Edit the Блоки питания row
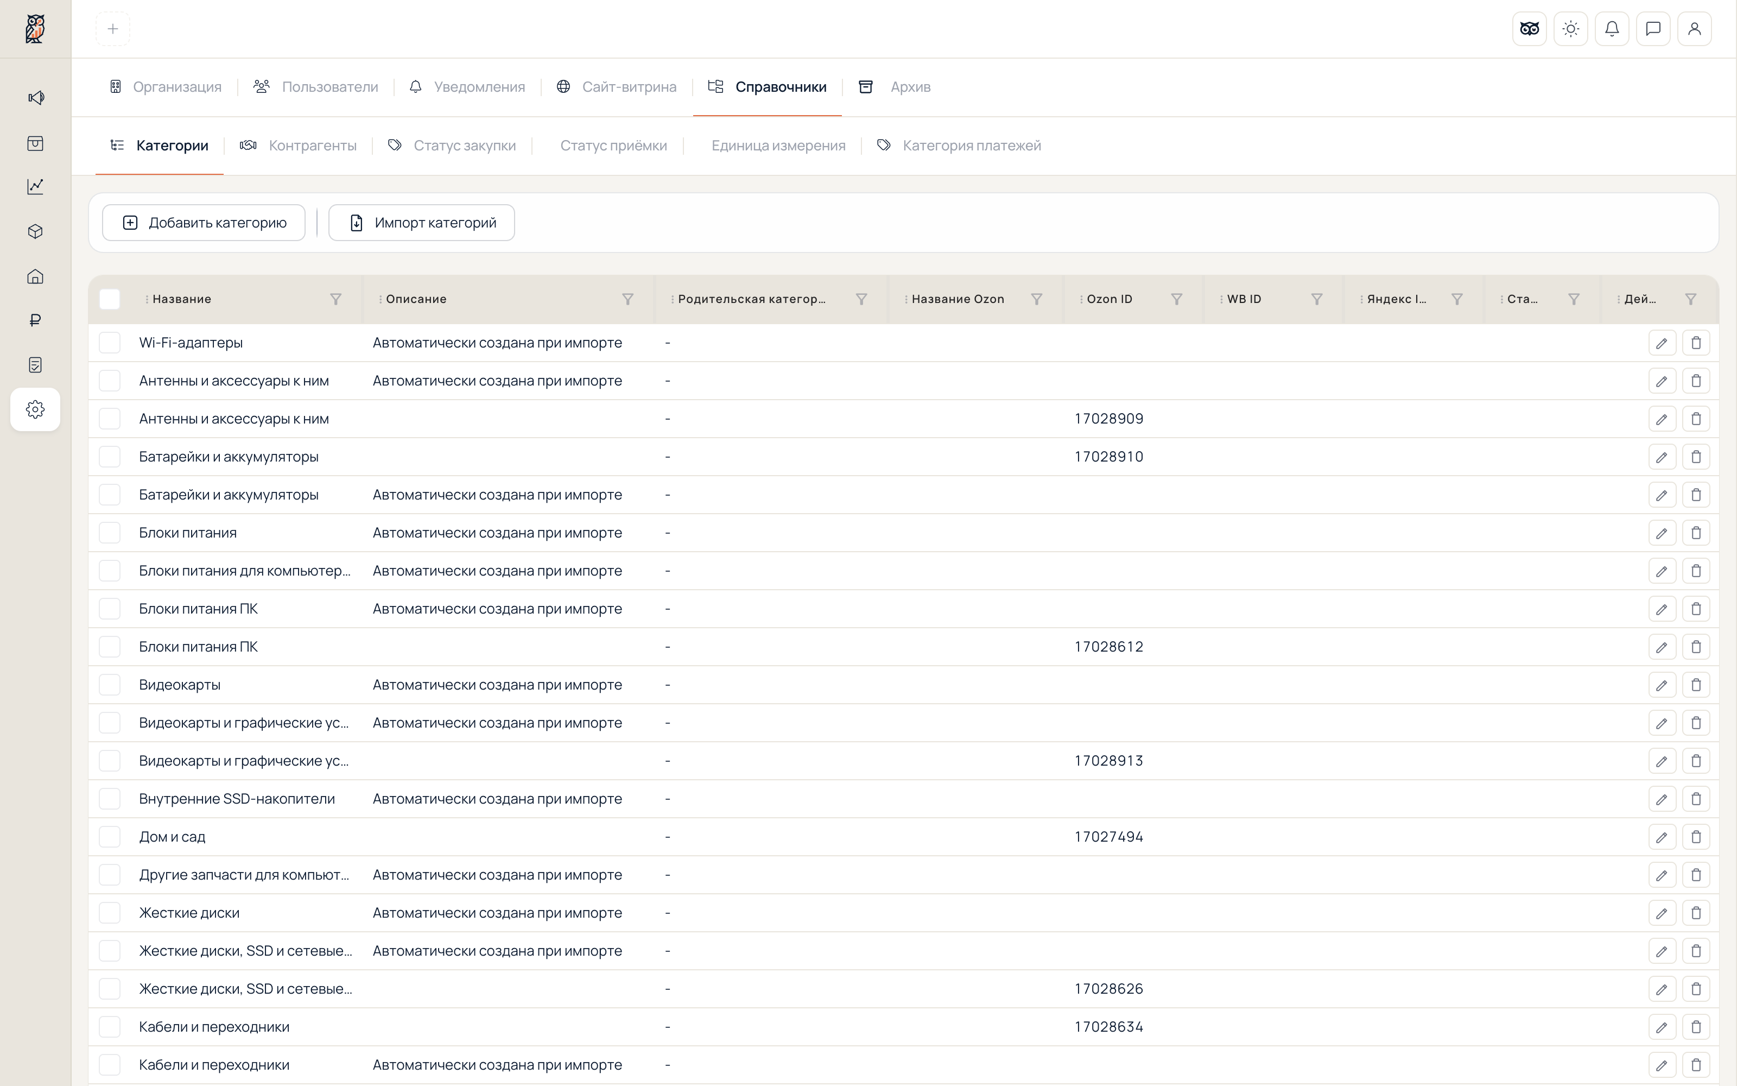The image size is (1737, 1086). coord(1662,533)
